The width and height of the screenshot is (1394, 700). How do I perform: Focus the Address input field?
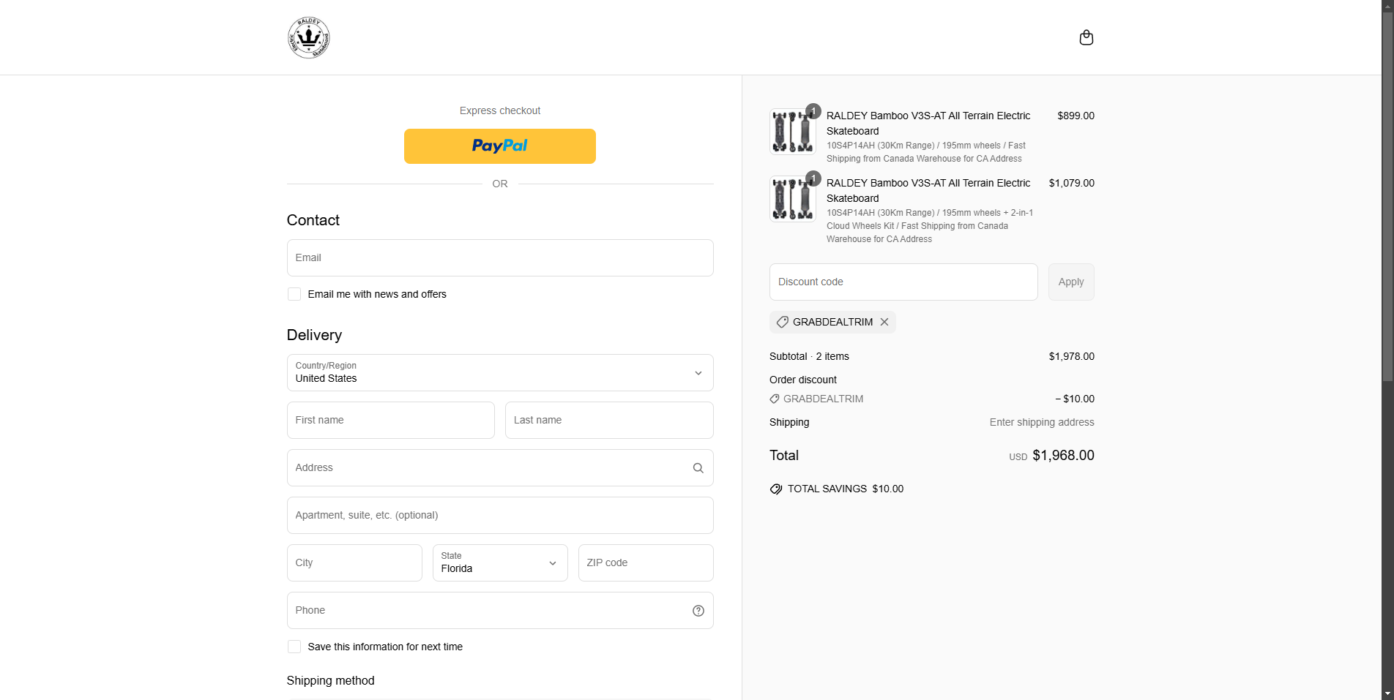(500, 467)
